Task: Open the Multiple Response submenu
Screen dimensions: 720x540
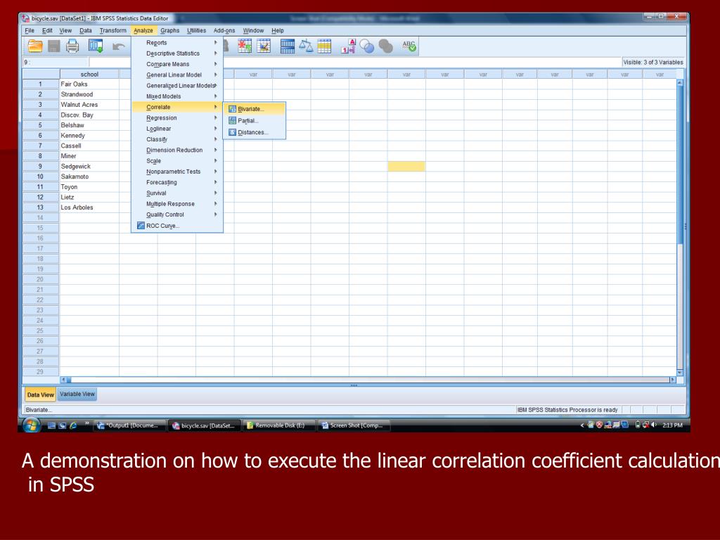Action: [x=176, y=204]
